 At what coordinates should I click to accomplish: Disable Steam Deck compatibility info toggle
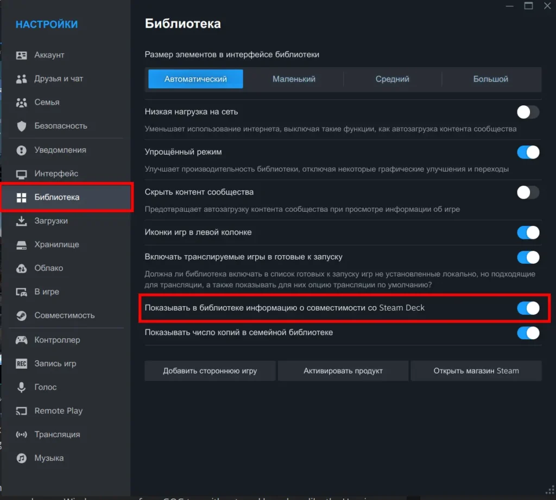(x=528, y=308)
